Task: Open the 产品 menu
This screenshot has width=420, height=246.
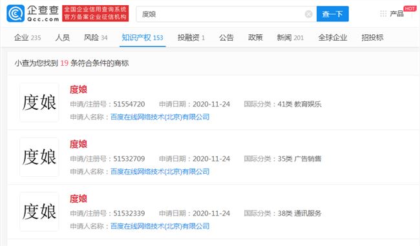Action: click(397, 14)
